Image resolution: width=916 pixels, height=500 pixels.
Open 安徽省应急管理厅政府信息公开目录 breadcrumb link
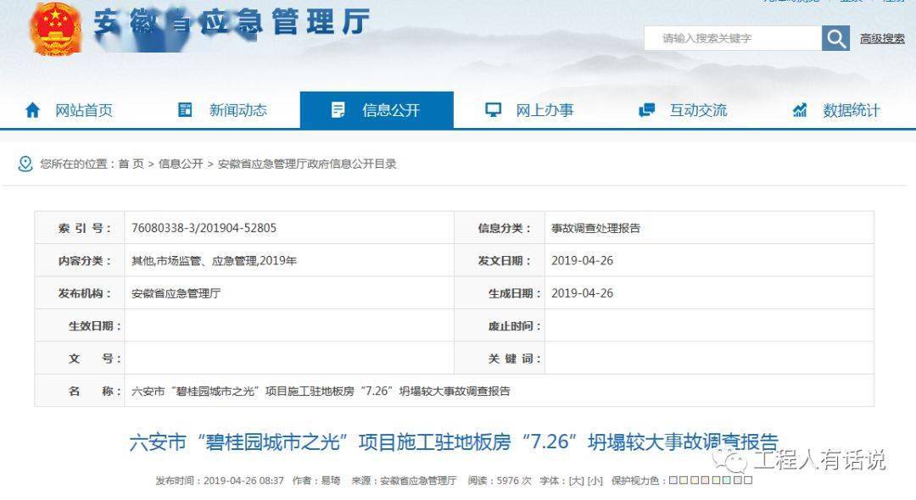[307, 164]
